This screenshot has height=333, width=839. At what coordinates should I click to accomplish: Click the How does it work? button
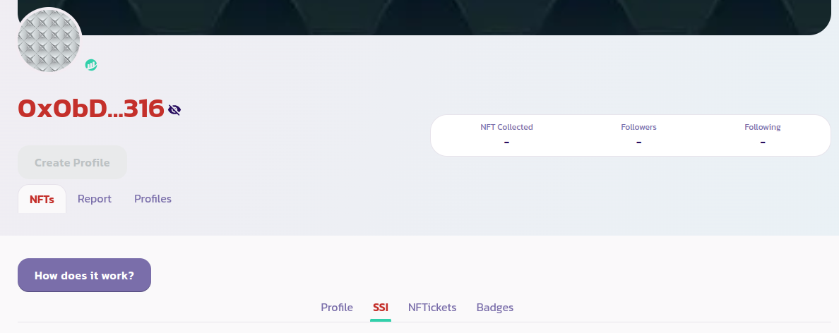[x=84, y=275]
